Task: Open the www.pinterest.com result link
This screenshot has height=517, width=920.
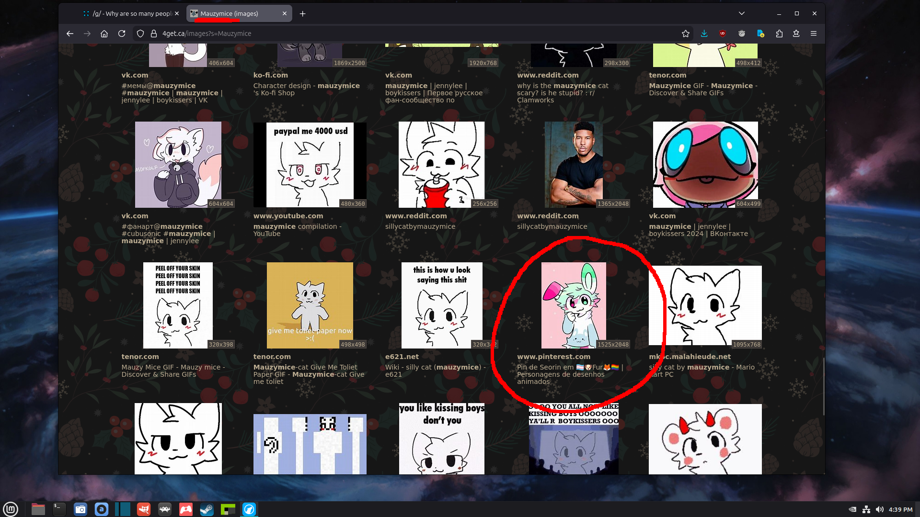Action: tap(553, 357)
